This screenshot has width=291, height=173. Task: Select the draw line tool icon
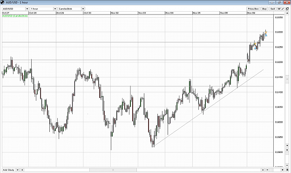[x=283, y=9]
